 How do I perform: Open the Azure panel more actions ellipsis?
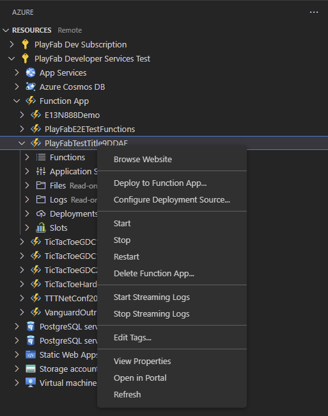[x=314, y=12]
